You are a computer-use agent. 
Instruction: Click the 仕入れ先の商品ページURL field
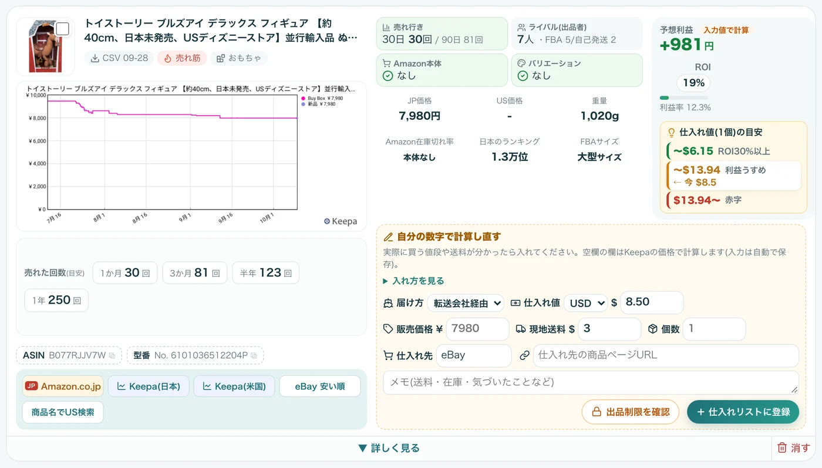tap(666, 355)
